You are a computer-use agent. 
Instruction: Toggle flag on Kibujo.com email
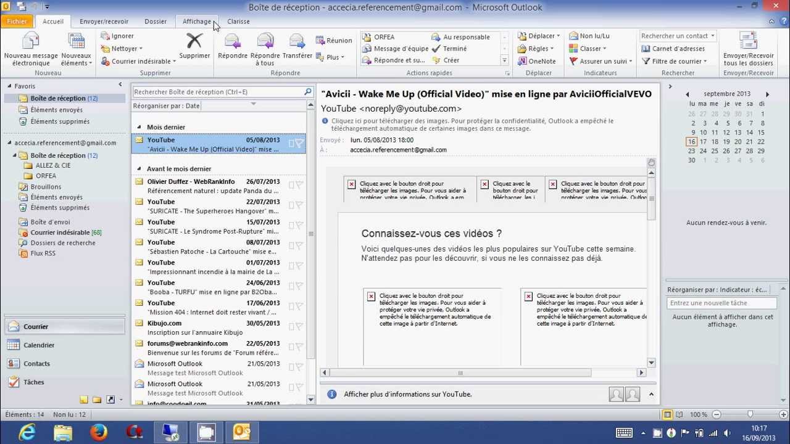299,327
